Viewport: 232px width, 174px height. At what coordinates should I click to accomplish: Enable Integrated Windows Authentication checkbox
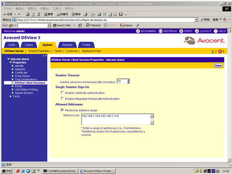point(62,98)
